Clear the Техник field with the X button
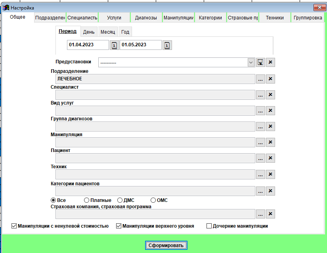This screenshot has width=327, height=253. (270, 174)
